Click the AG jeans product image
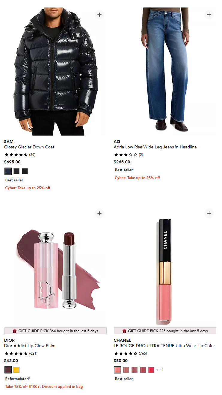 (165, 72)
